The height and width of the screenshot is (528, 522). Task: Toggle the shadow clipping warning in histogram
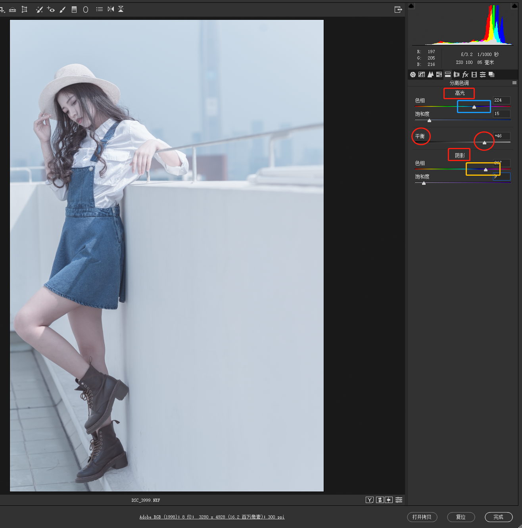(x=411, y=6)
